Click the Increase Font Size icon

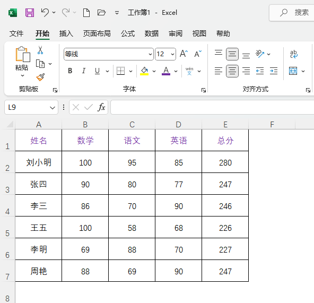184,54
